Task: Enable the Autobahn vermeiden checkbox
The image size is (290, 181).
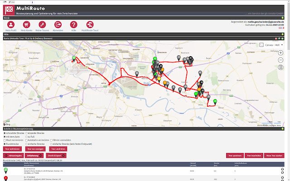Action: tap(26, 140)
